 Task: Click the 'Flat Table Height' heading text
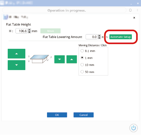coord(18,25)
